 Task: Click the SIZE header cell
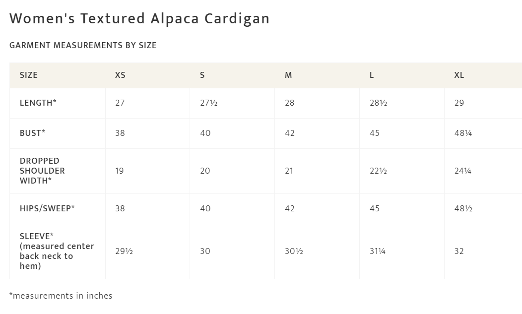click(x=29, y=75)
